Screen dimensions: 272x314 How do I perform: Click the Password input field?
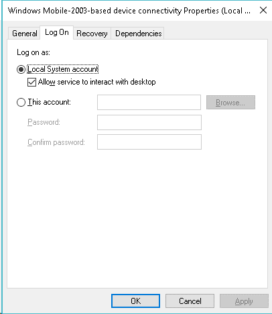click(x=149, y=122)
